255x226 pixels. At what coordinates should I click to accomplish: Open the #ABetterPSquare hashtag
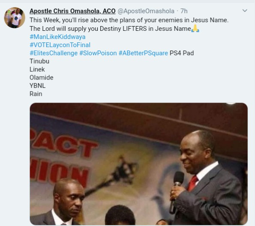pyautogui.click(x=143, y=53)
